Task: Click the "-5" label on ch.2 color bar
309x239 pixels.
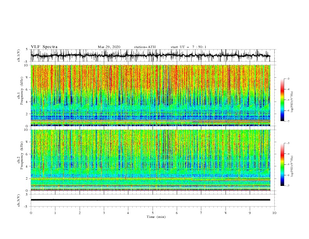Action: pyautogui.click(x=288, y=164)
